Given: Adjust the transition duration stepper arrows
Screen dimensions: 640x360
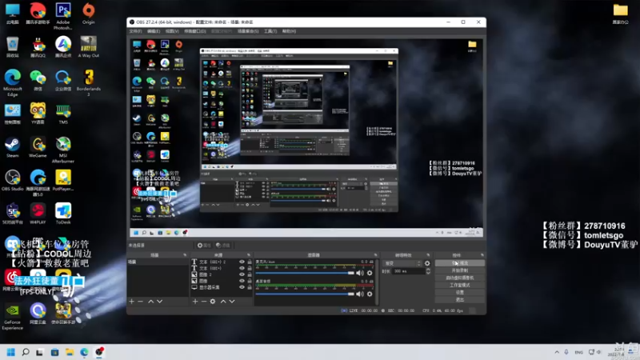Looking at the screenshot, I should click(x=428, y=271).
